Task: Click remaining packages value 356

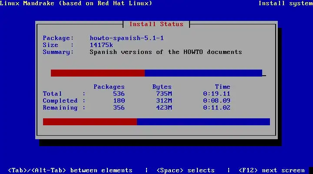Action: [x=119, y=108]
